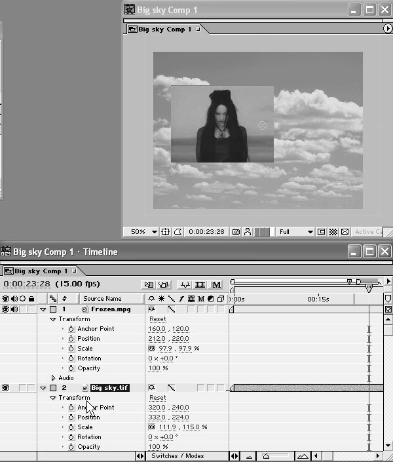The image size is (393, 462).
Task: Enable motion blur with the M button
Action: coord(216,284)
